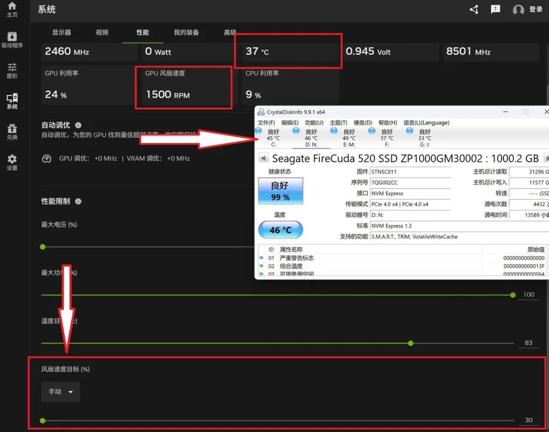Viewport: 549px width, 432px height.
Task: Click the CrystalDiskInfo title bar app icon
Action: [261, 111]
